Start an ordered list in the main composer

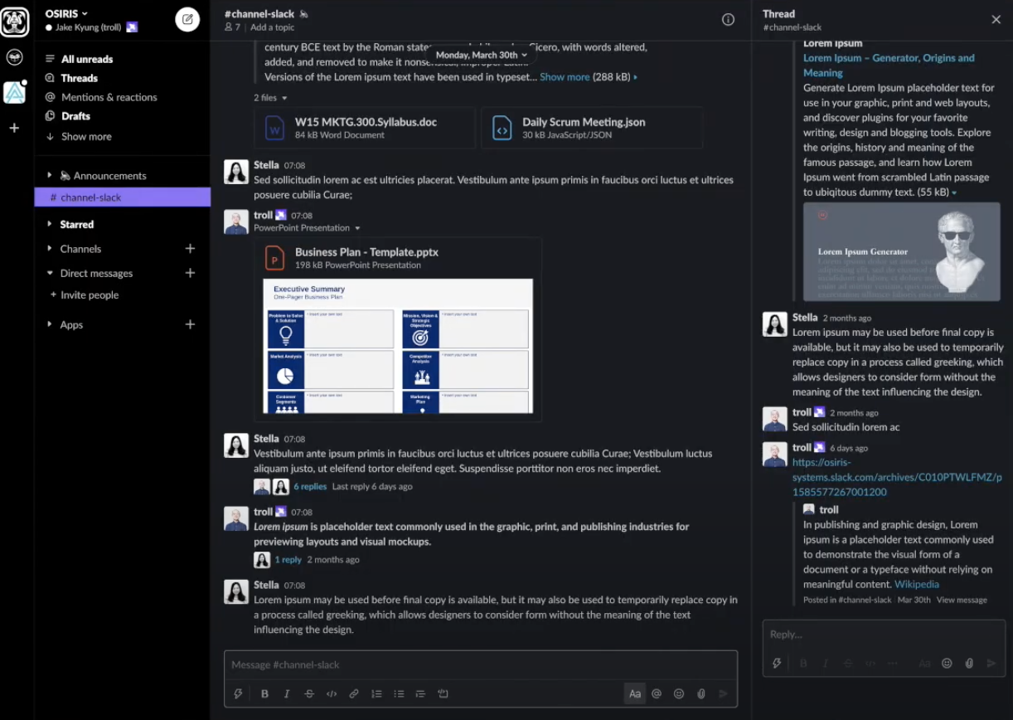[376, 694]
